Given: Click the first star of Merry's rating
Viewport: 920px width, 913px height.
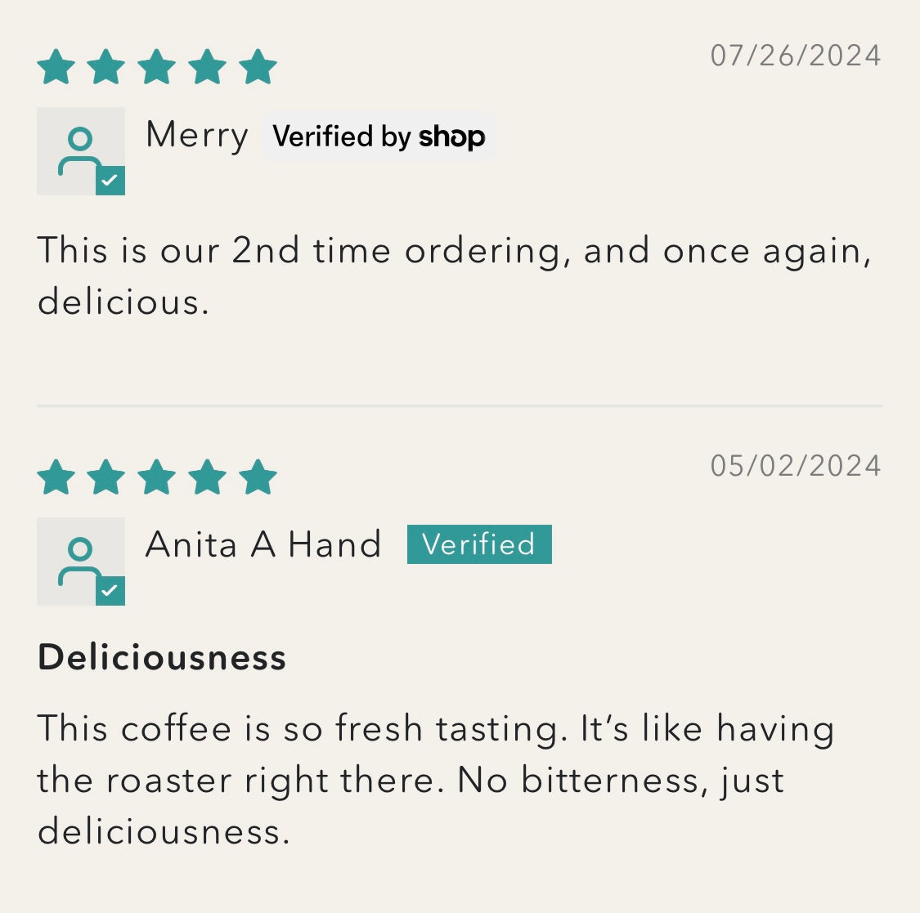Looking at the screenshot, I should coord(56,67).
